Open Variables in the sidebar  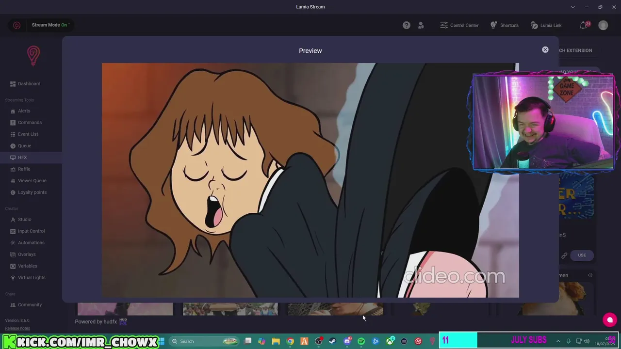pyautogui.click(x=27, y=266)
